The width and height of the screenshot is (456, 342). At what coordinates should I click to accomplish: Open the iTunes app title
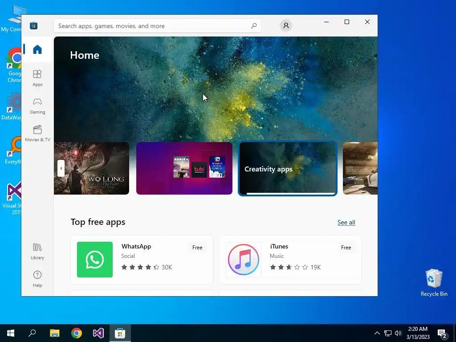pyautogui.click(x=279, y=246)
